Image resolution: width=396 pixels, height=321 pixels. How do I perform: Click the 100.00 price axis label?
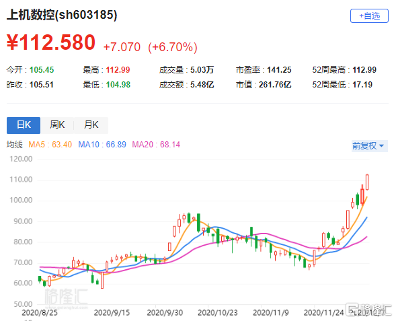click(x=21, y=200)
